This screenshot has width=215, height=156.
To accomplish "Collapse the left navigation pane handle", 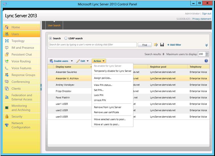I will tap(41, 87).
